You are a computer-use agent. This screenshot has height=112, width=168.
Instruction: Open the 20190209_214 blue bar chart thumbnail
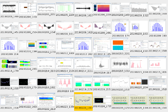pyautogui.click(x=9, y=45)
